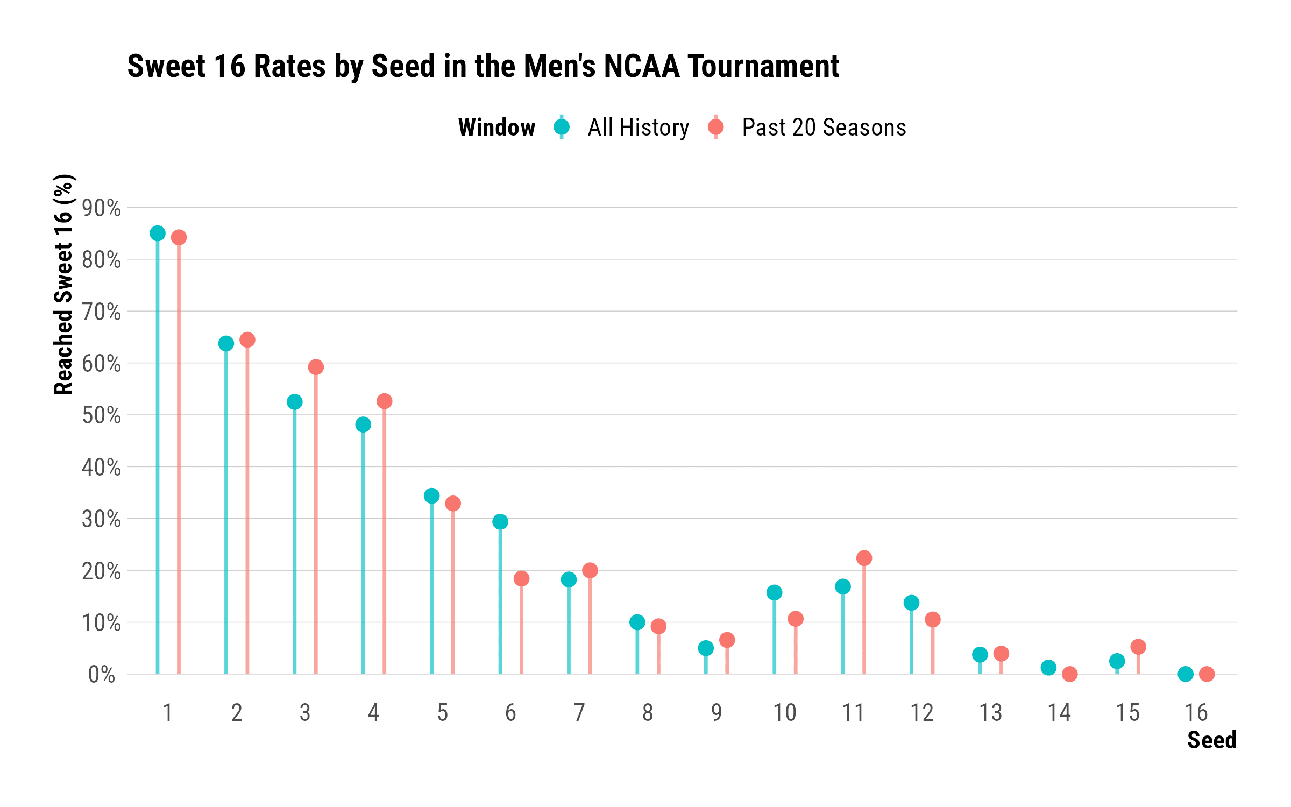Click the x-axis tick label 16
This screenshot has height=807, width=1291.
1196,713
